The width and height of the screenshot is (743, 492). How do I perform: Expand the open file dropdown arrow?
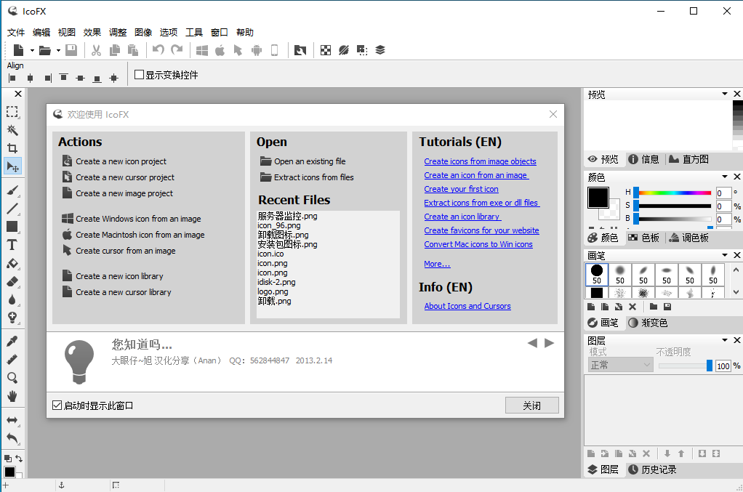58,50
